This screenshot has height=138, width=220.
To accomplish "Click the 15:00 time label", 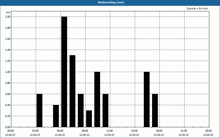I will pyautogui.click(x=134, y=131).
